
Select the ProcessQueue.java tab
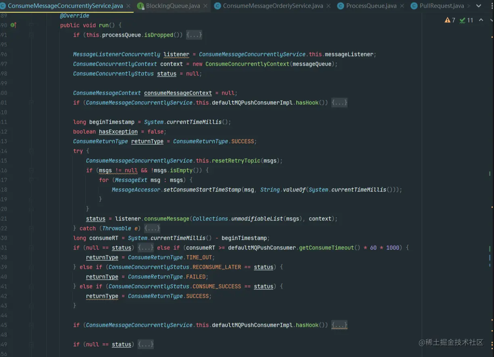371,6
